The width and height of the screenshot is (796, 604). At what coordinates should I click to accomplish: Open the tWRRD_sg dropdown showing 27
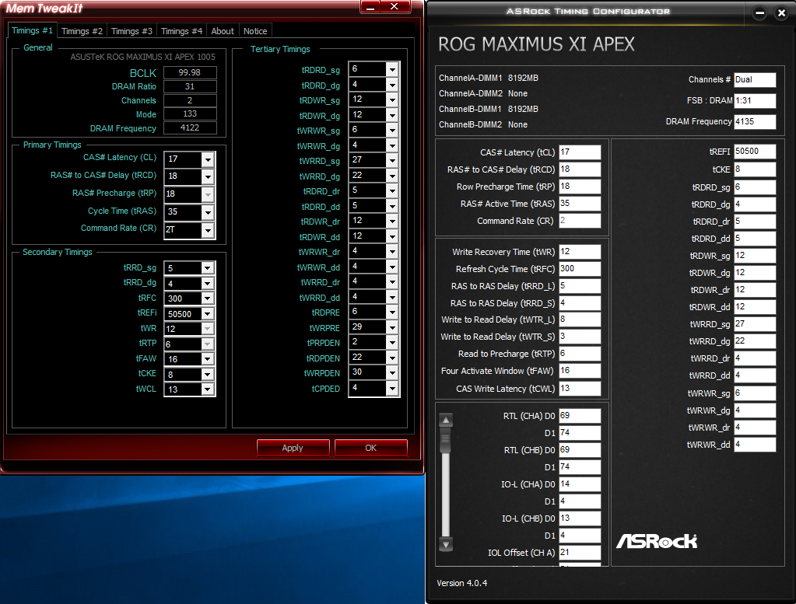[x=392, y=161]
